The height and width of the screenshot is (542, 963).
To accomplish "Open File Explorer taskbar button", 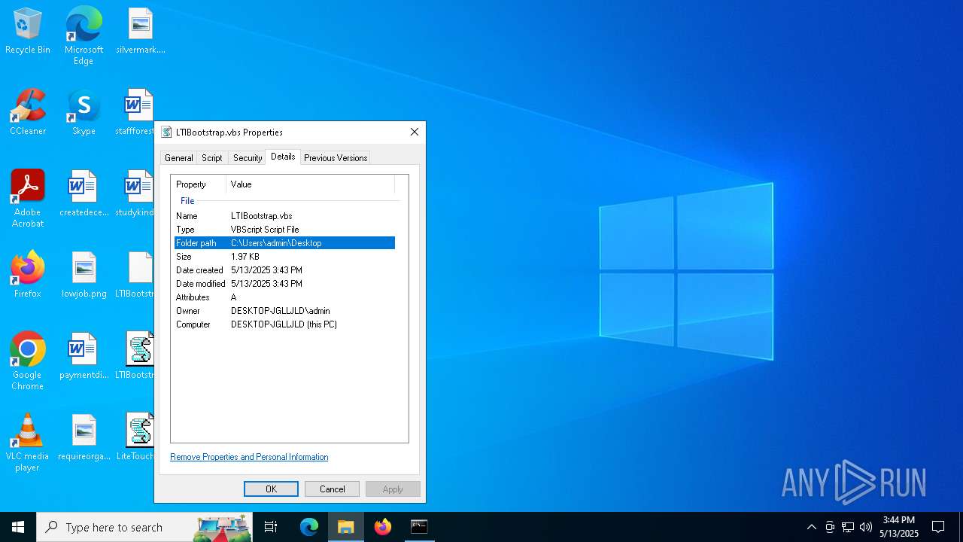I will (x=346, y=527).
